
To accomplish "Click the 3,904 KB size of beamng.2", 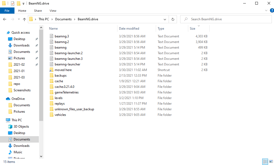I will click(202, 42).
